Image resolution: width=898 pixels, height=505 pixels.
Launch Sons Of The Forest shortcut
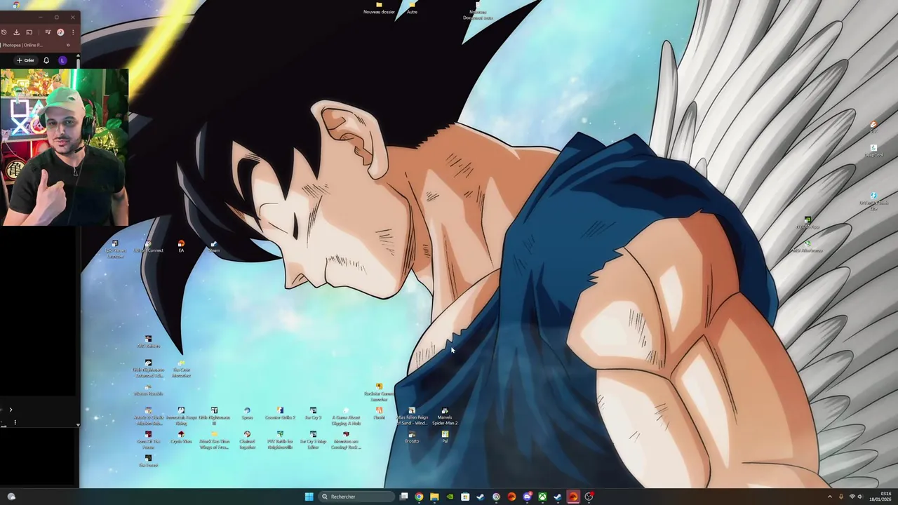coord(148,440)
